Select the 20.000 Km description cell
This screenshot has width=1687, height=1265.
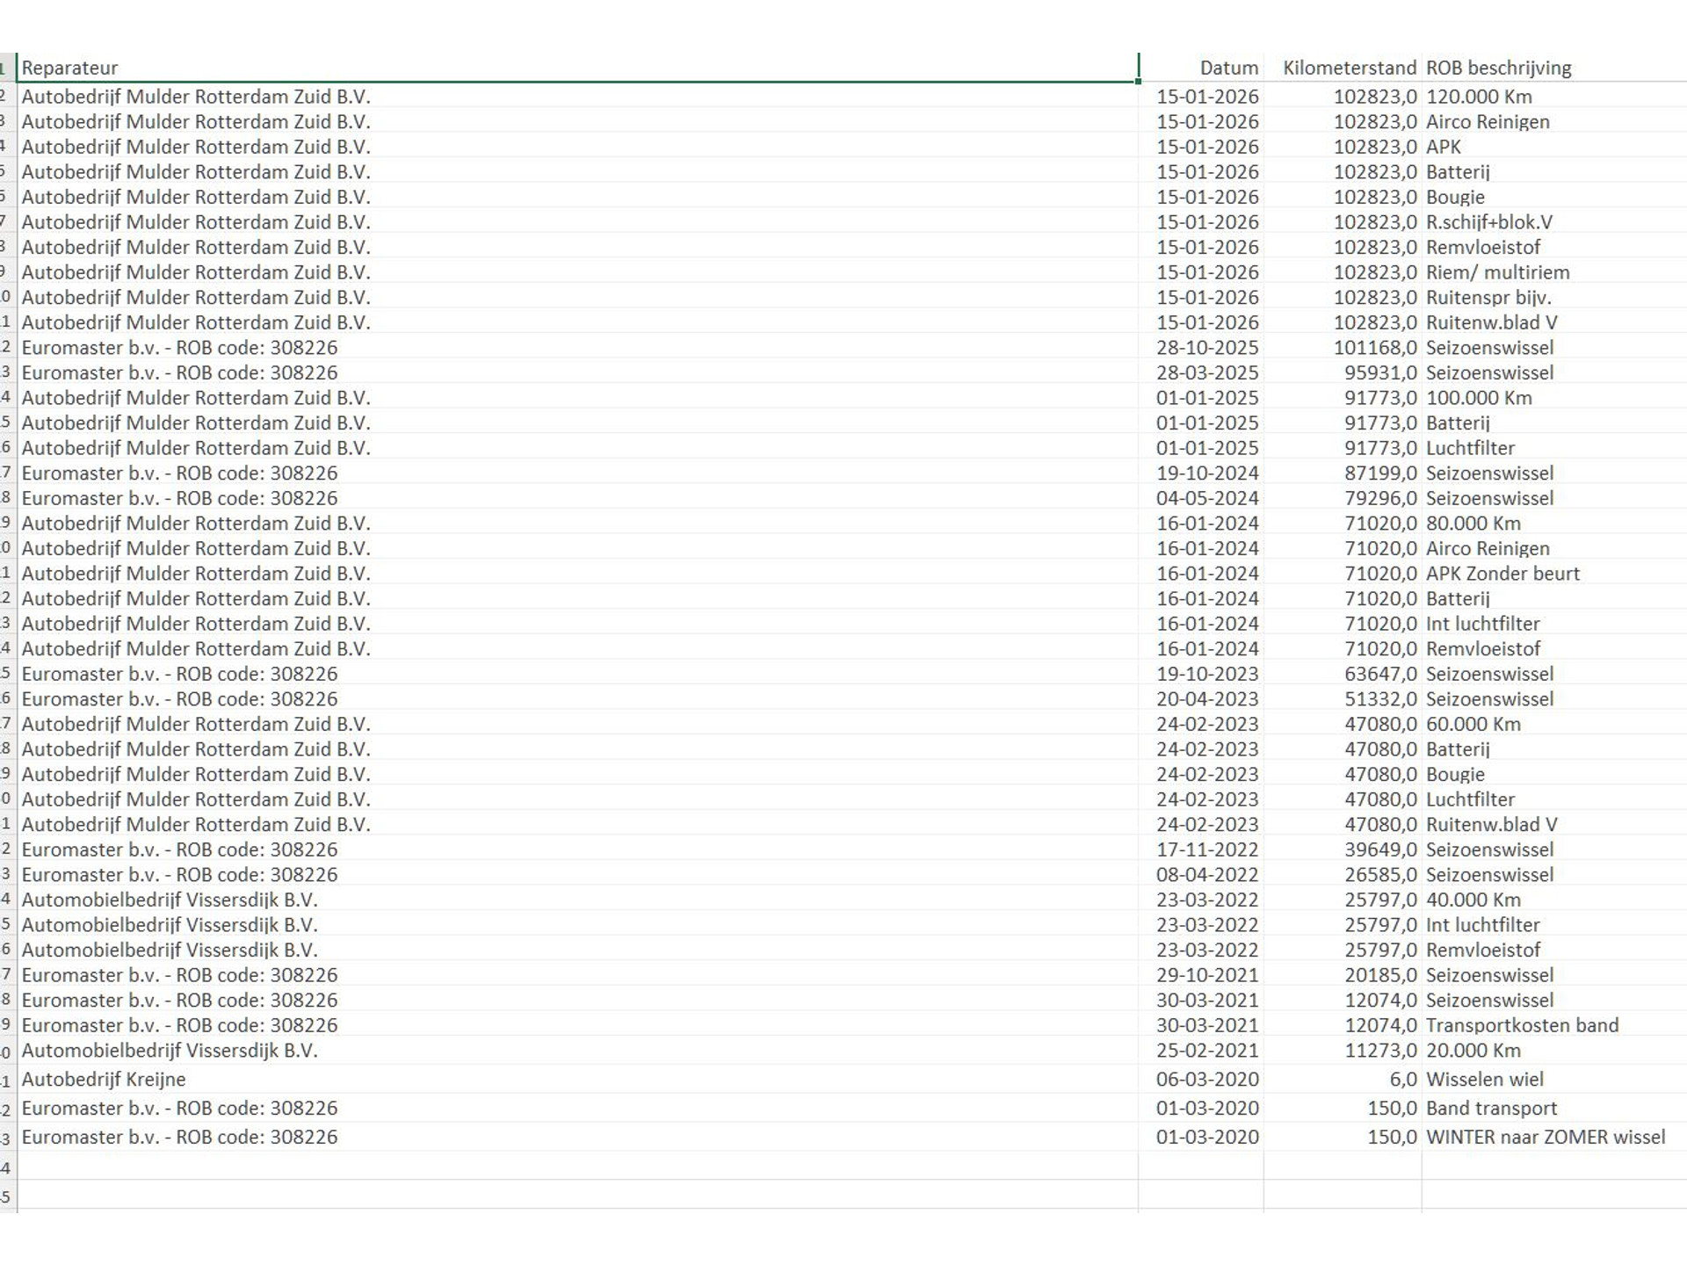[x=1473, y=1051]
